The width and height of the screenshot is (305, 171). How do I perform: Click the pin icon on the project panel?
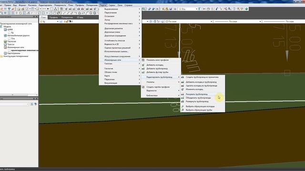34,17
